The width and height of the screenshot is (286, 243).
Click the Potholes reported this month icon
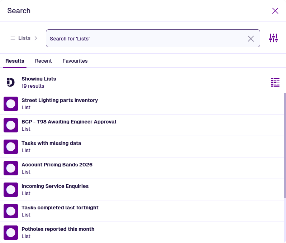point(11,233)
